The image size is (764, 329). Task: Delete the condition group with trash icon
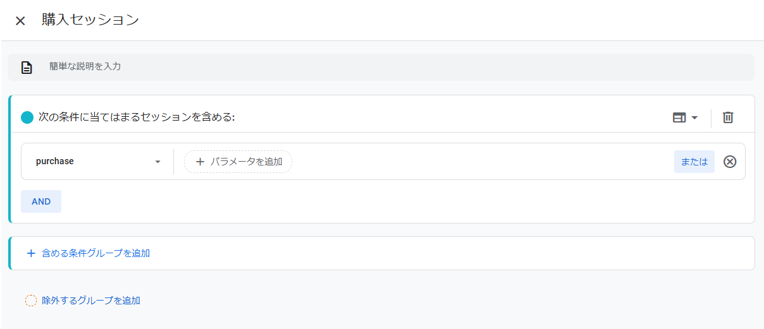pyautogui.click(x=728, y=117)
